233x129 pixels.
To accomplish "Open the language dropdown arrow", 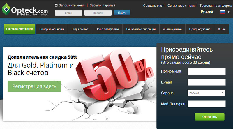I will pos(229,12).
